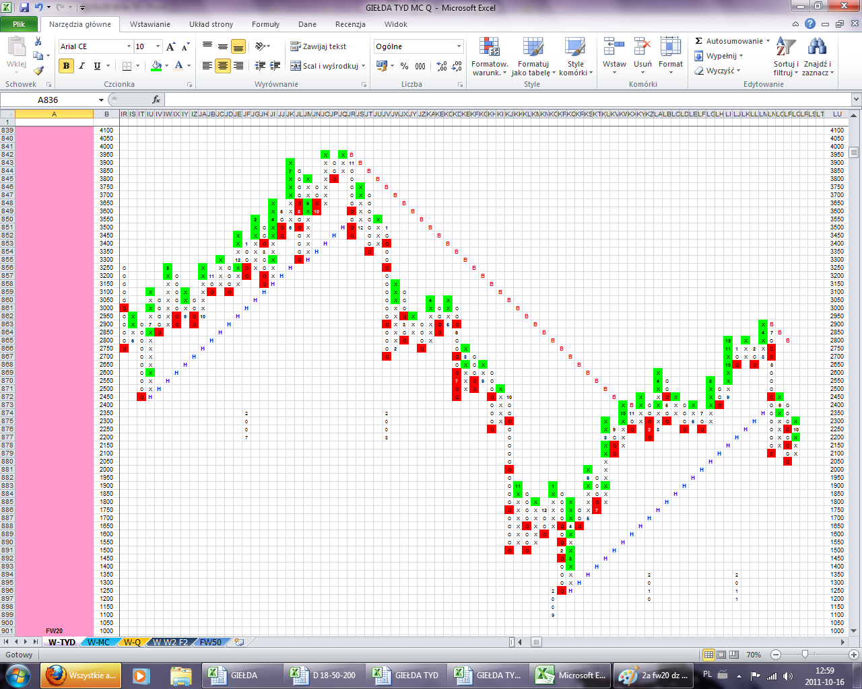Screen dimensions: 862x689
Task: Open the borders dropdown arrow
Action: pos(137,66)
